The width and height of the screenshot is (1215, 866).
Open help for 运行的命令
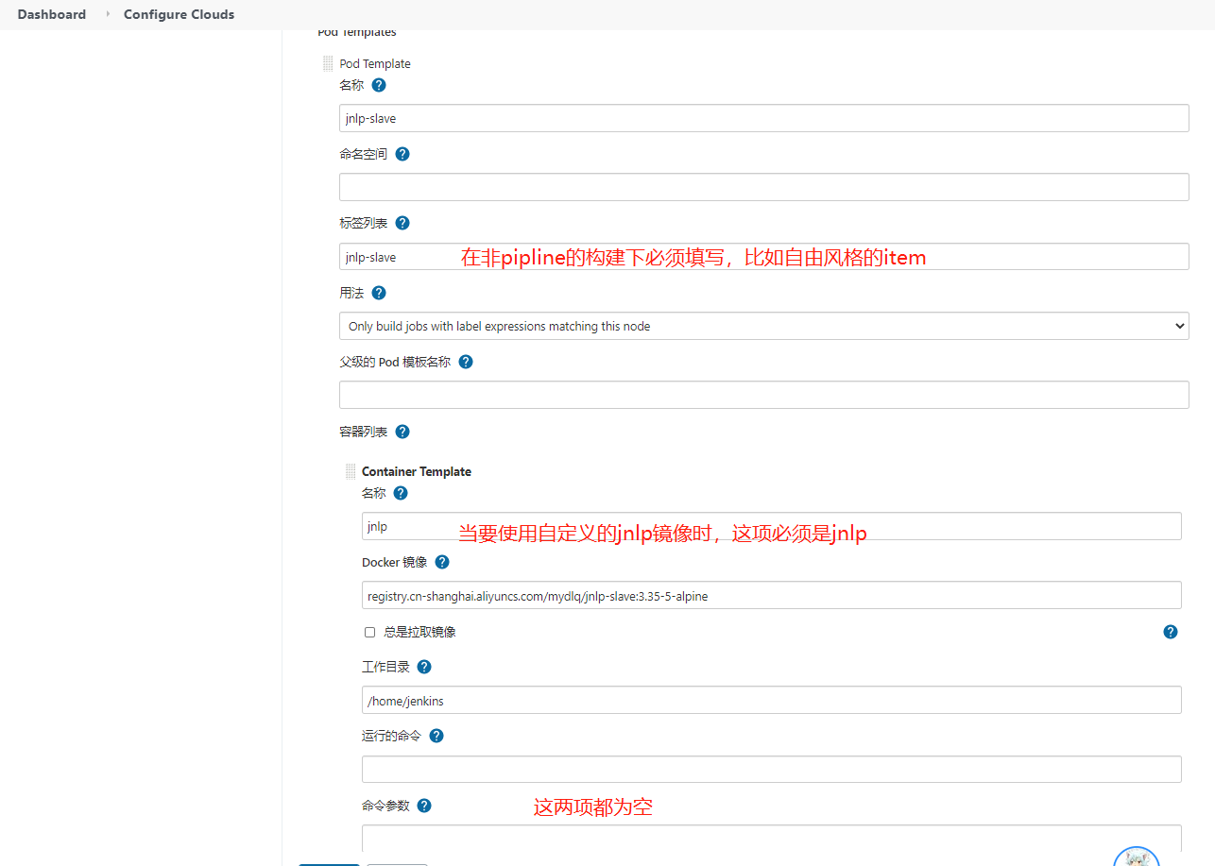(x=436, y=735)
